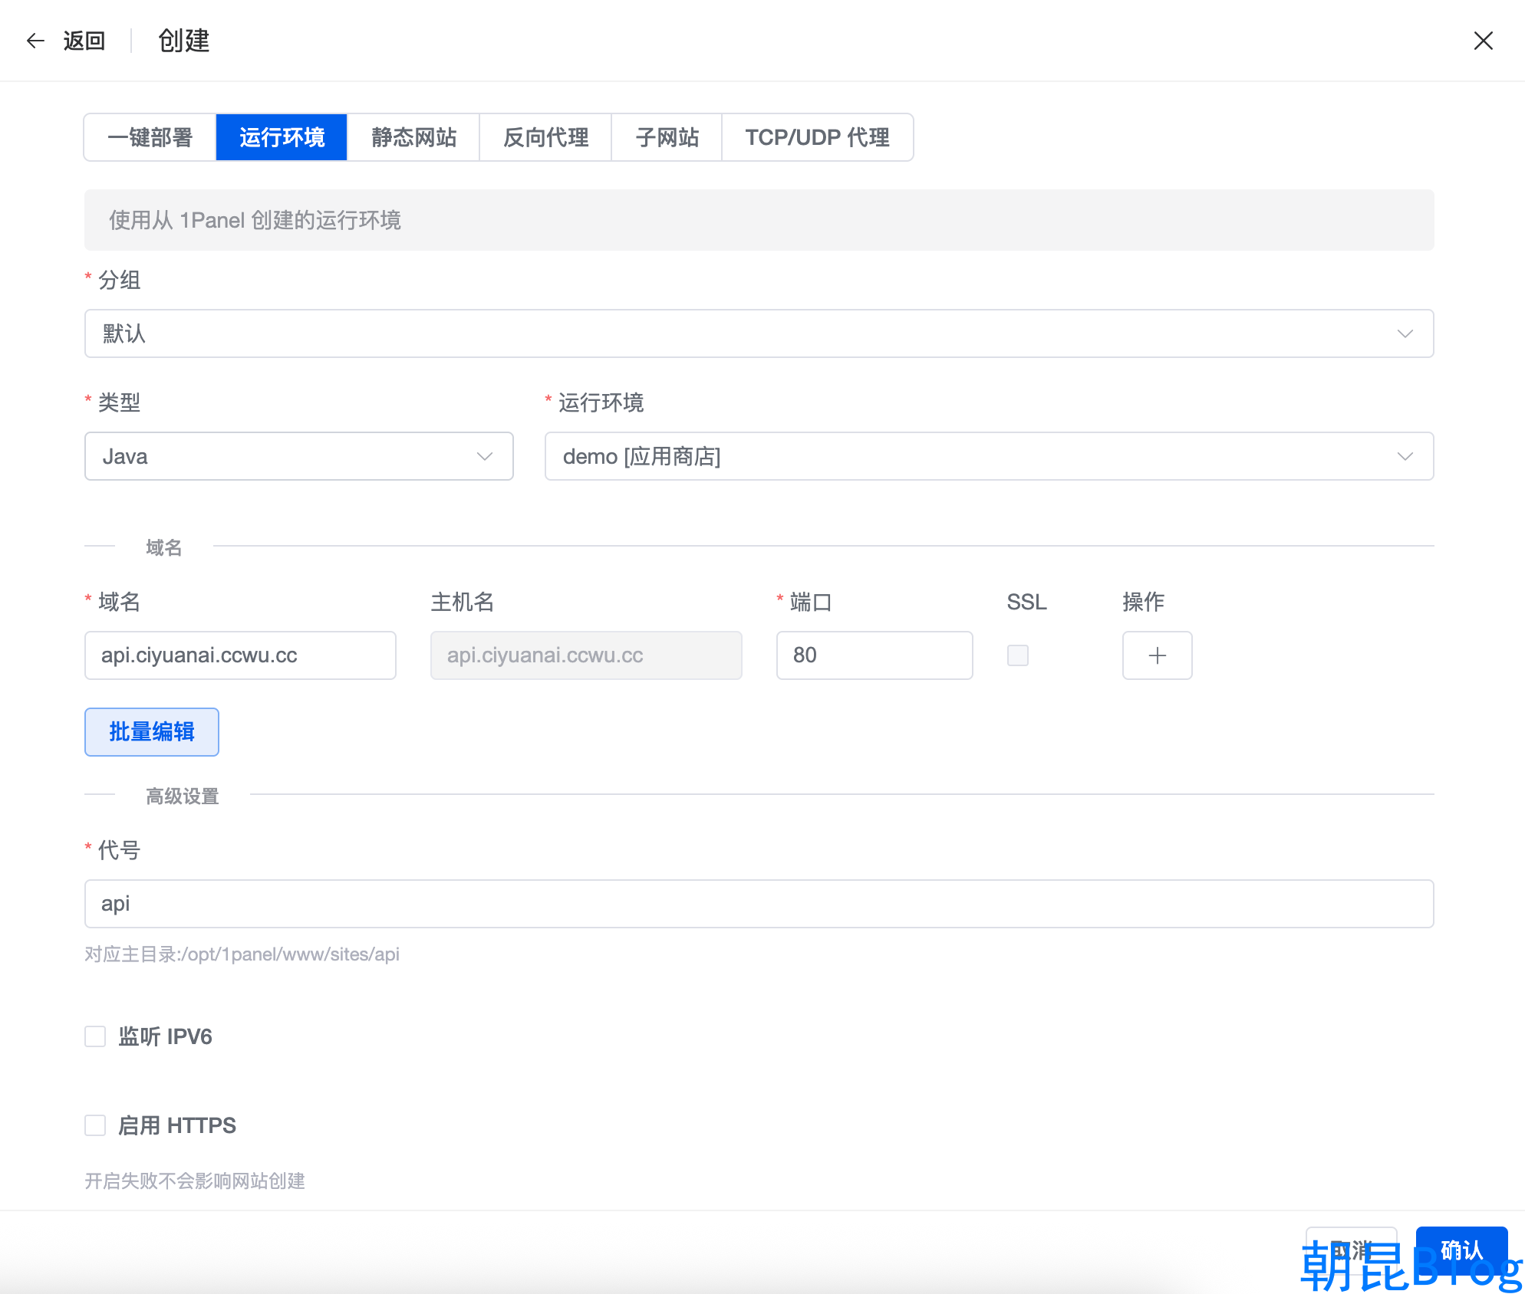Click the 批量编辑 button
This screenshot has height=1294, width=1525.
pos(152,732)
